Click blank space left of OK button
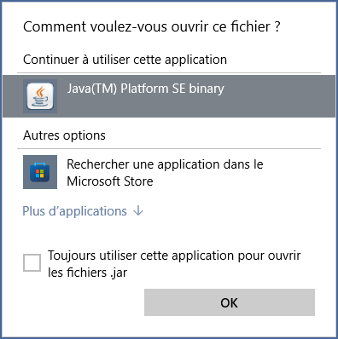Viewport: 338px width, 339px height. [83, 302]
